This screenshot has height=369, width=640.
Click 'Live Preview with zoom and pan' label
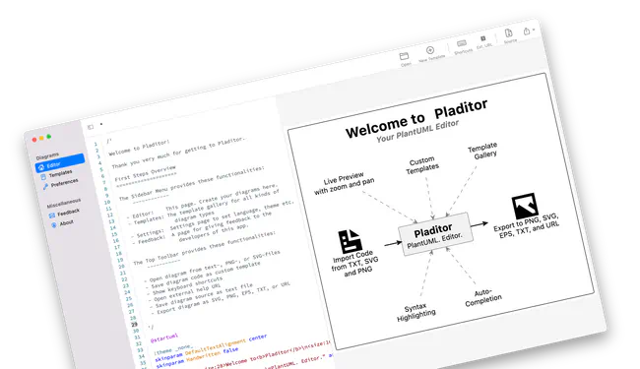coord(344,183)
